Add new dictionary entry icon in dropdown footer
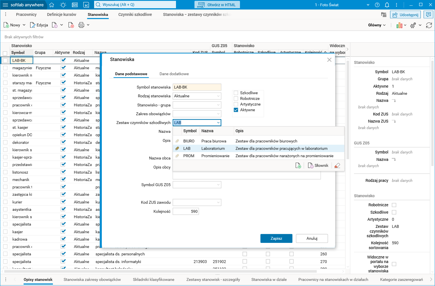Image resolution: width=435 pixels, height=286 pixels. pyautogui.click(x=298, y=166)
